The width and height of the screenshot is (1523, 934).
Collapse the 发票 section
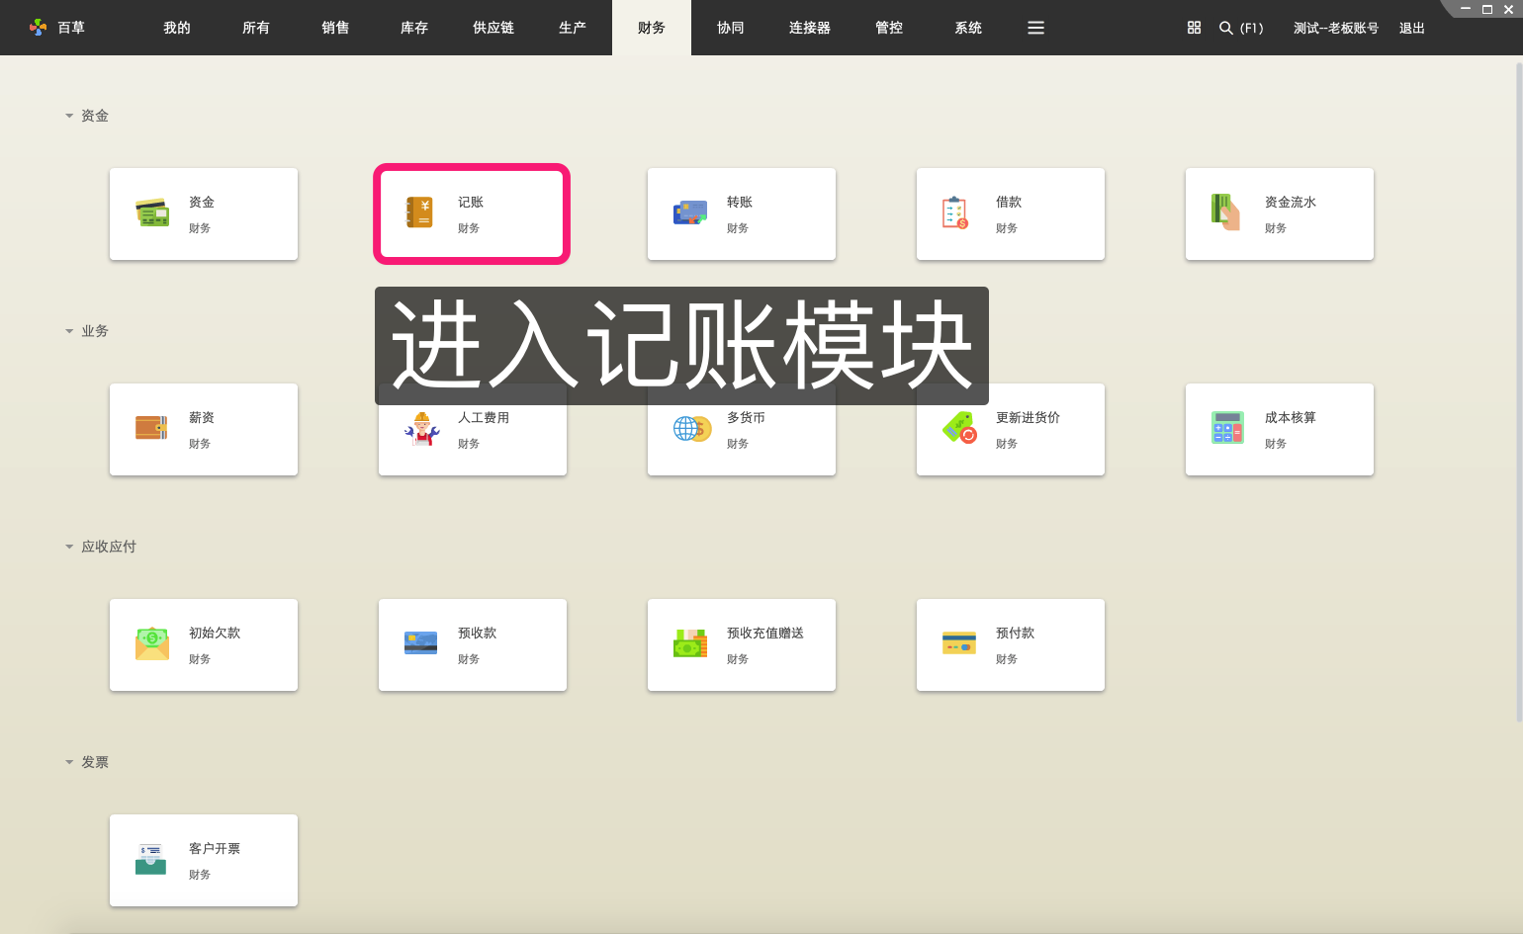[69, 762]
